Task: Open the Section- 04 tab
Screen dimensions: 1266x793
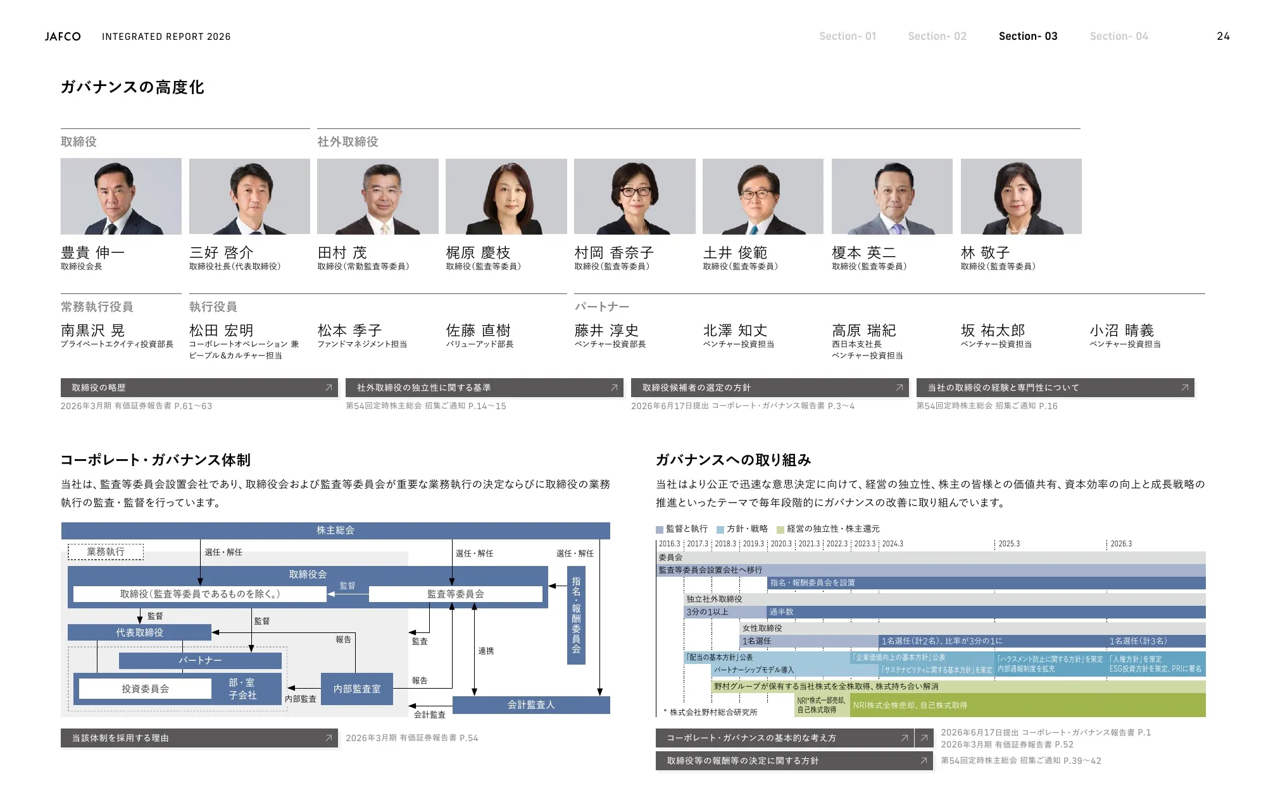Action: pos(1119,36)
